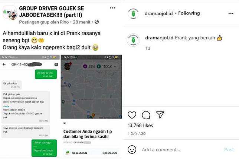Viewport: 239px width, 159px height.
Task: View the 13,768 likes list
Action: click(140, 126)
